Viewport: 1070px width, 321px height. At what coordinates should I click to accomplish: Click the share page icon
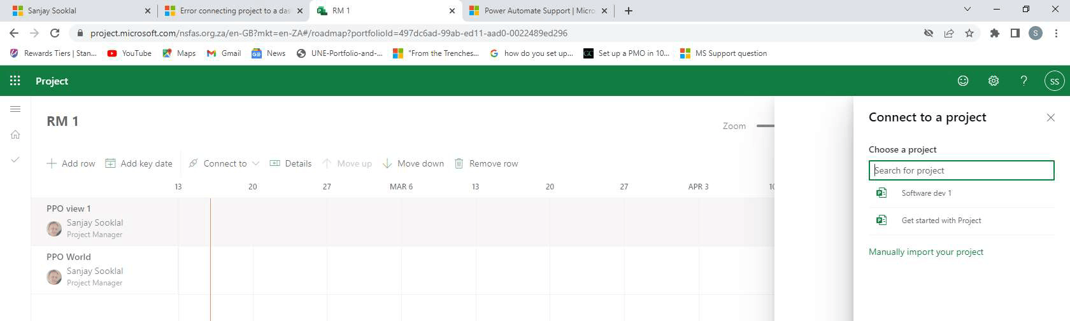click(949, 33)
